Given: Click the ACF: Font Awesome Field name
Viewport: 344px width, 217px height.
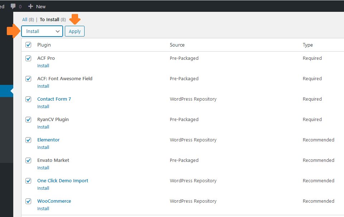Looking at the screenshot, I should click(x=65, y=79).
